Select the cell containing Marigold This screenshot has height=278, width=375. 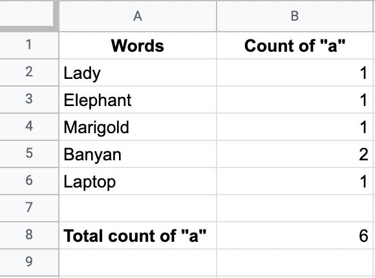coord(138,127)
